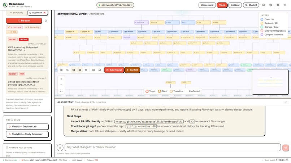
Task: Click the Last event timestamp in status bar
Action: point(277,160)
